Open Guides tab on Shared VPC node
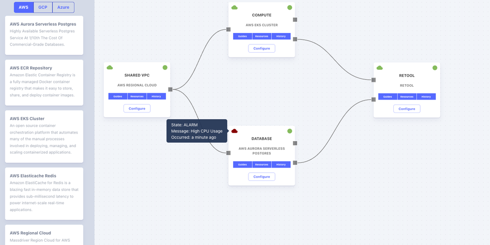This screenshot has width=490, height=245. pos(118,96)
